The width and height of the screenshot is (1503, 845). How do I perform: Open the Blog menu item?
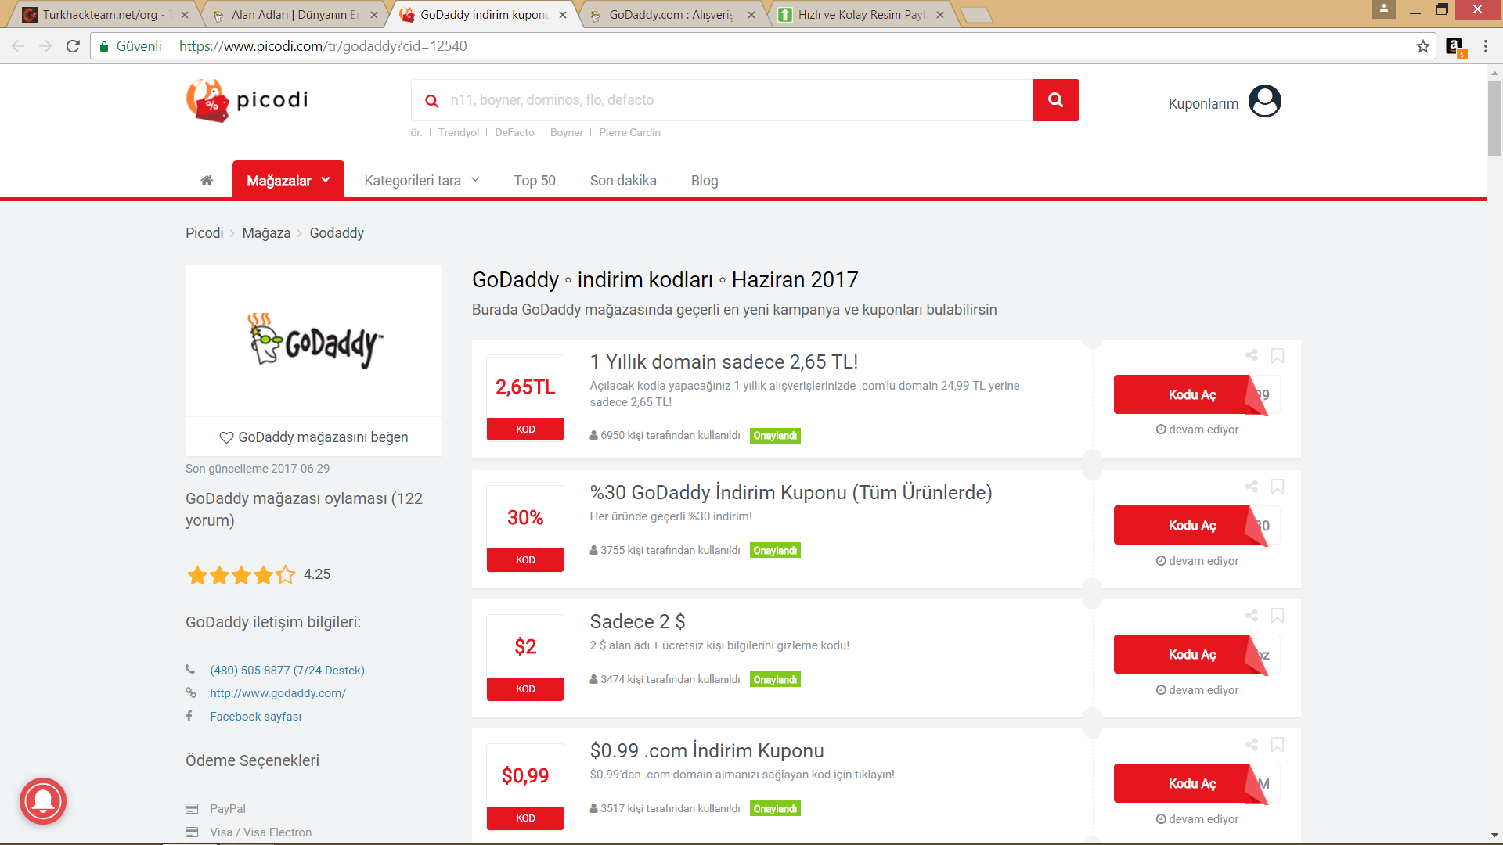click(x=705, y=181)
